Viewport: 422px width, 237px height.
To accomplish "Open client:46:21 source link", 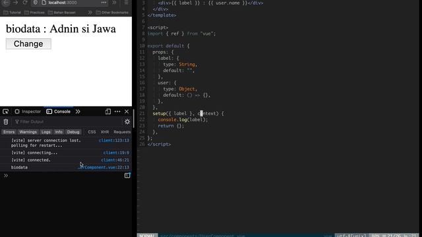I will pyautogui.click(x=115, y=160).
